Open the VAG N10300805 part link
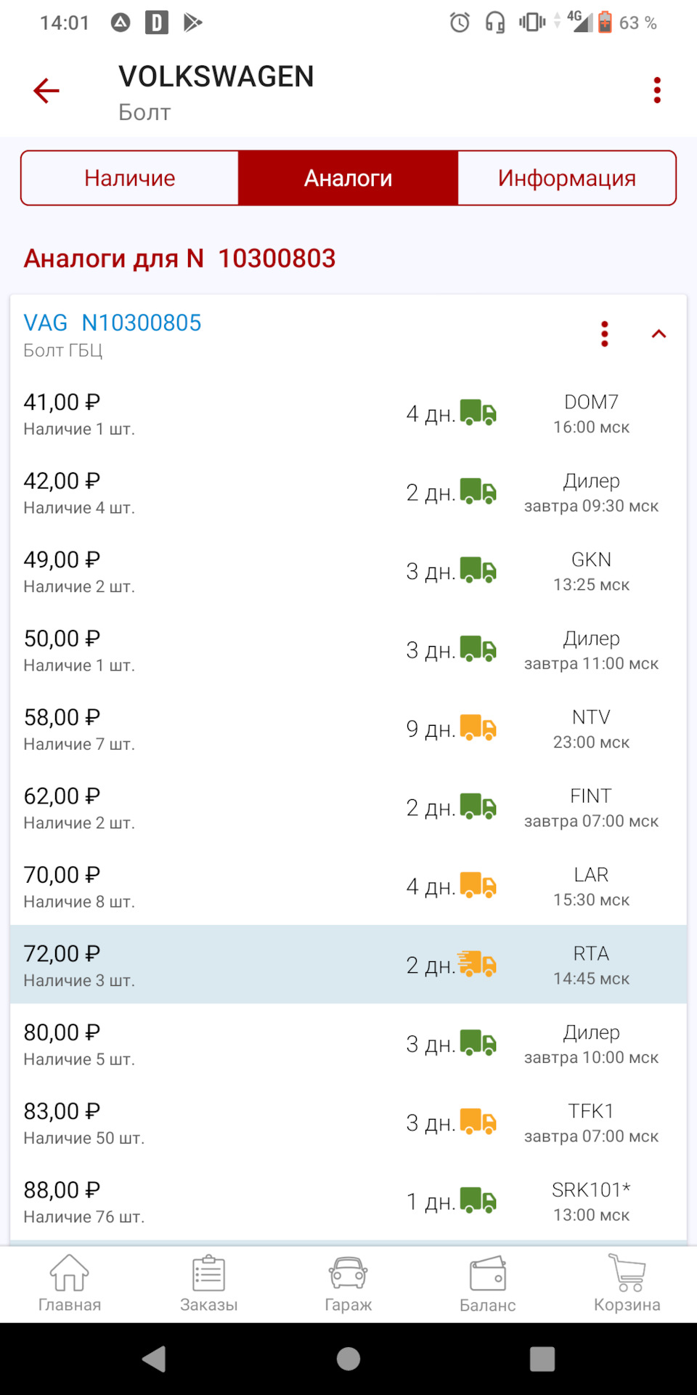This screenshot has width=697, height=1395. point(113,323)
